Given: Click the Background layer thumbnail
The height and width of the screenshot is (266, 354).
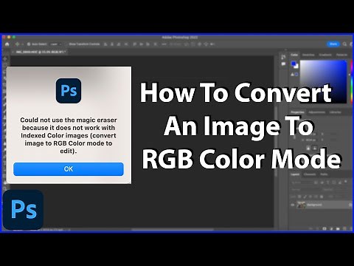Looking at the screenshot, I should point(301,205).
